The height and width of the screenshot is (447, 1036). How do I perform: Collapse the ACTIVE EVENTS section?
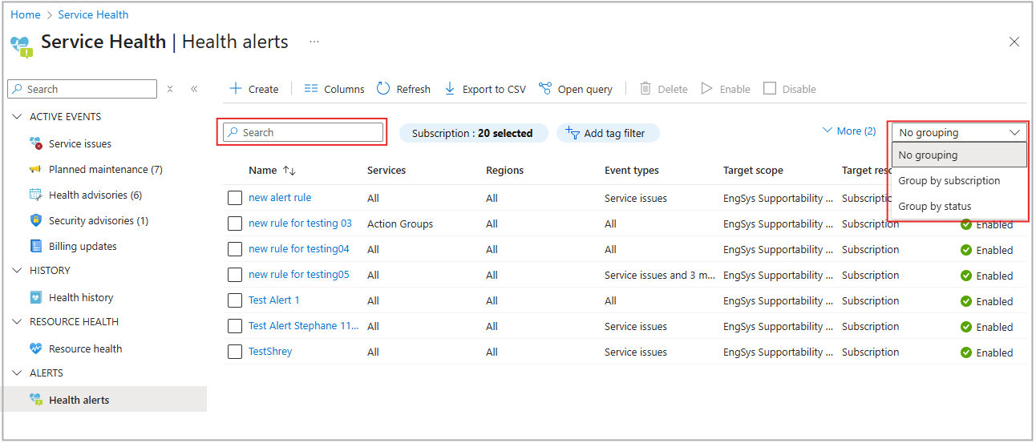pos(18,117)
